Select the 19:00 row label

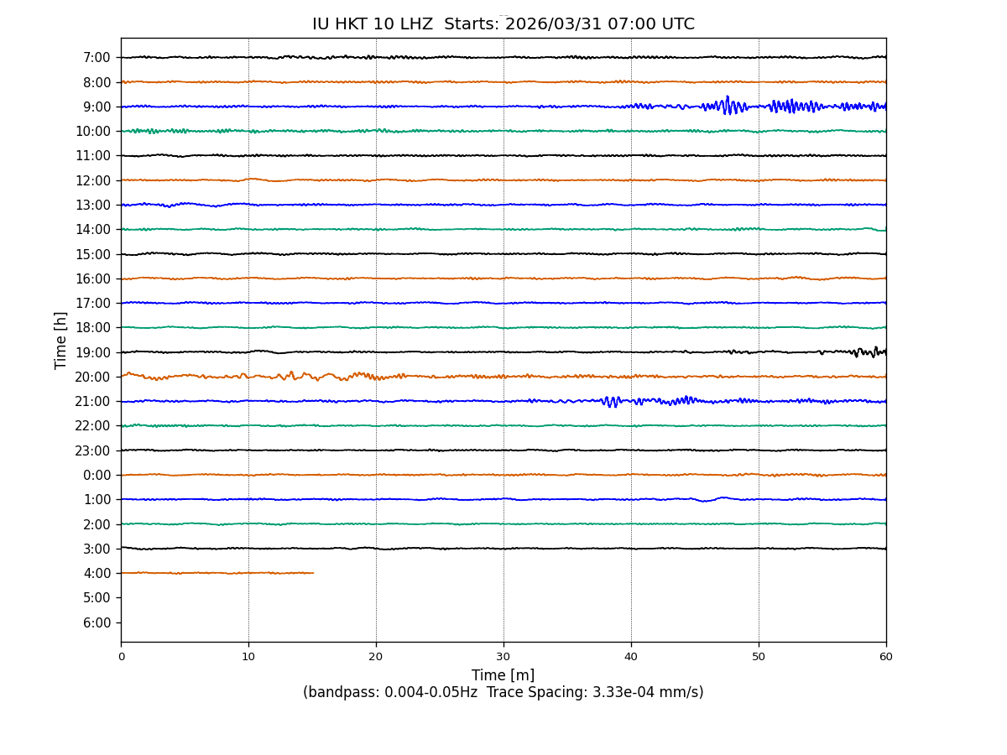[94, 352]
